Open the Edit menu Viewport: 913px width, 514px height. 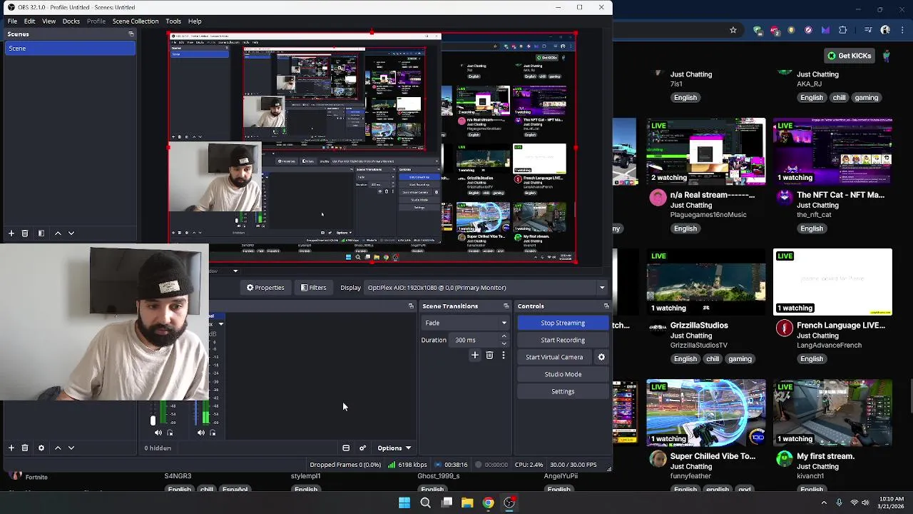(x=29, y=21)
